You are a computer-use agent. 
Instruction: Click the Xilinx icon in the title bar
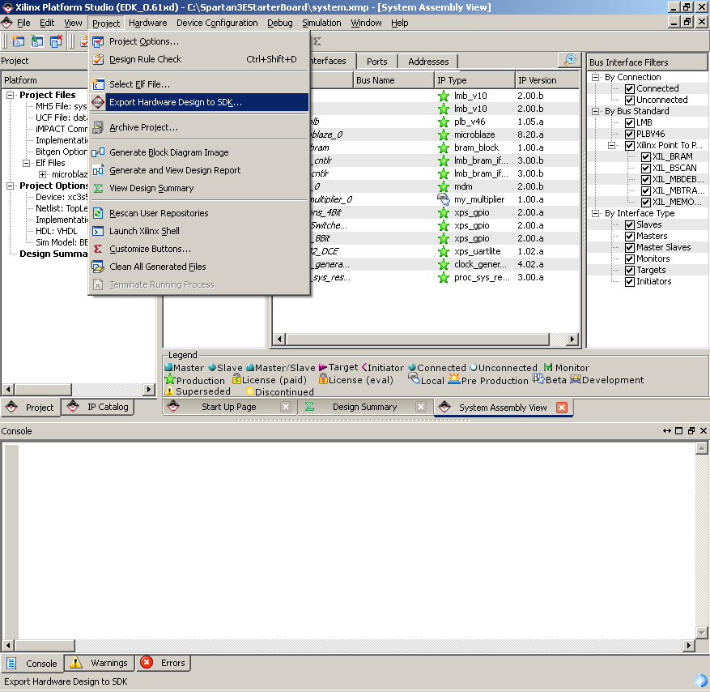click(7, 7)
